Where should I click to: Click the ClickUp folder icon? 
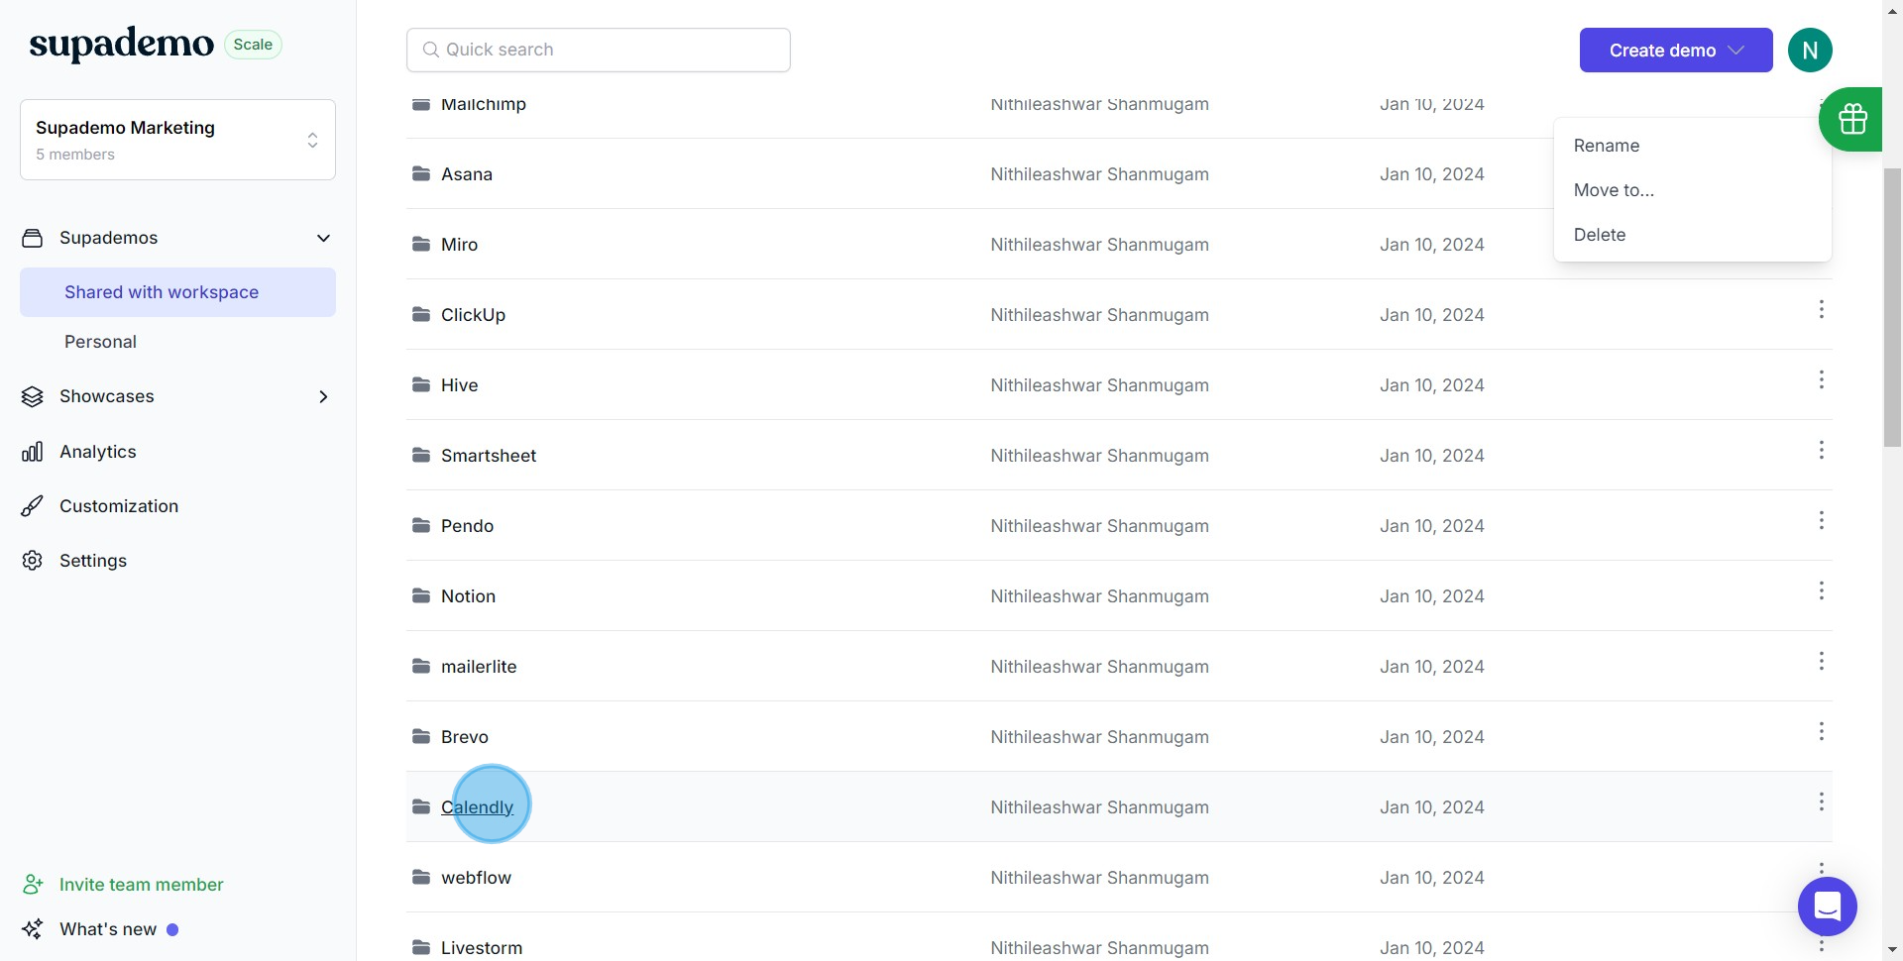coord(421,314)
